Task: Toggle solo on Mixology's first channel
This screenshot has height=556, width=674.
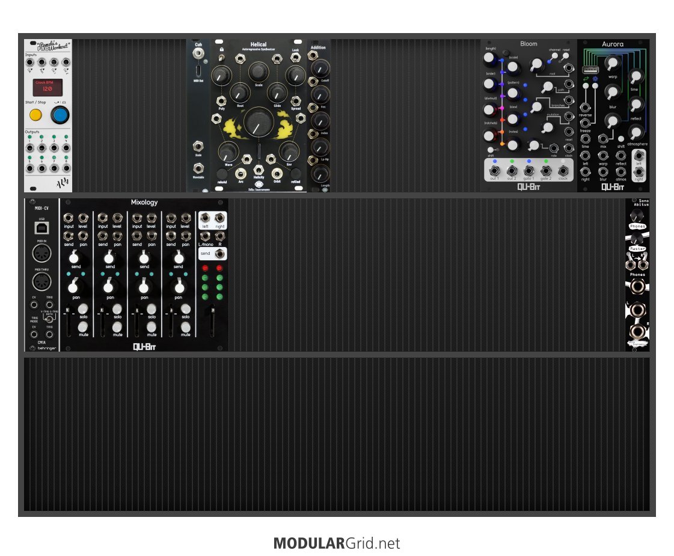Action: point(83,308)
